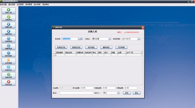This screenshot has height=108, width=195.
Task: Open 采购查询 from the magnifier sidebar icon
Action: [9, 40]
